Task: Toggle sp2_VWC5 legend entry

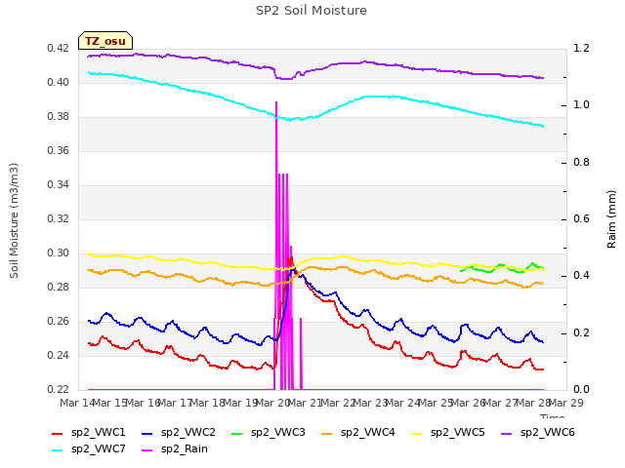Action: (x=448, y=432)
